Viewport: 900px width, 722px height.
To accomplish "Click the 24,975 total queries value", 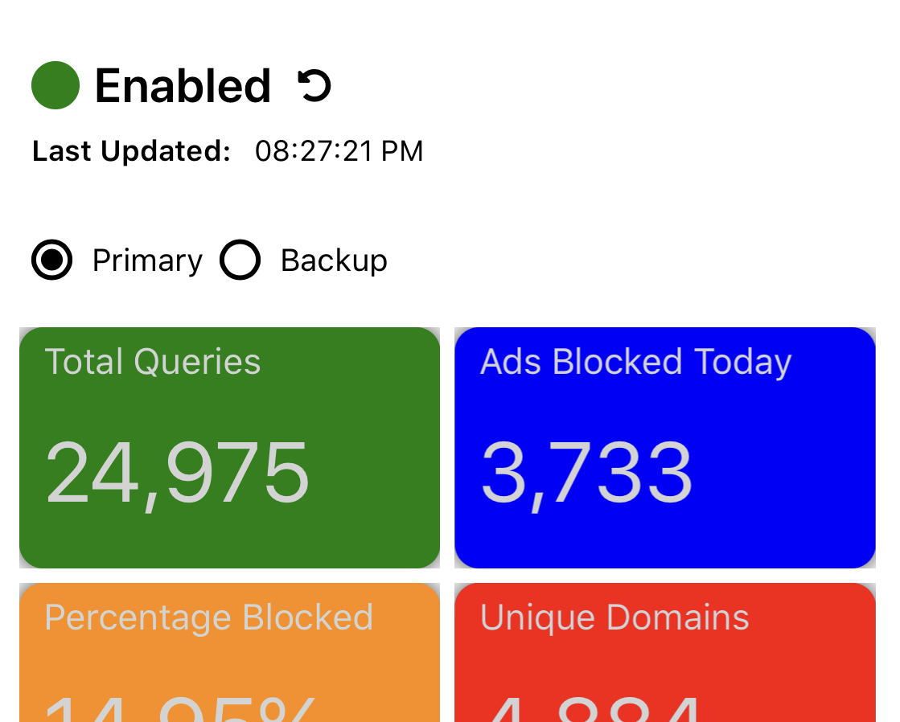I will click(178, 475).
